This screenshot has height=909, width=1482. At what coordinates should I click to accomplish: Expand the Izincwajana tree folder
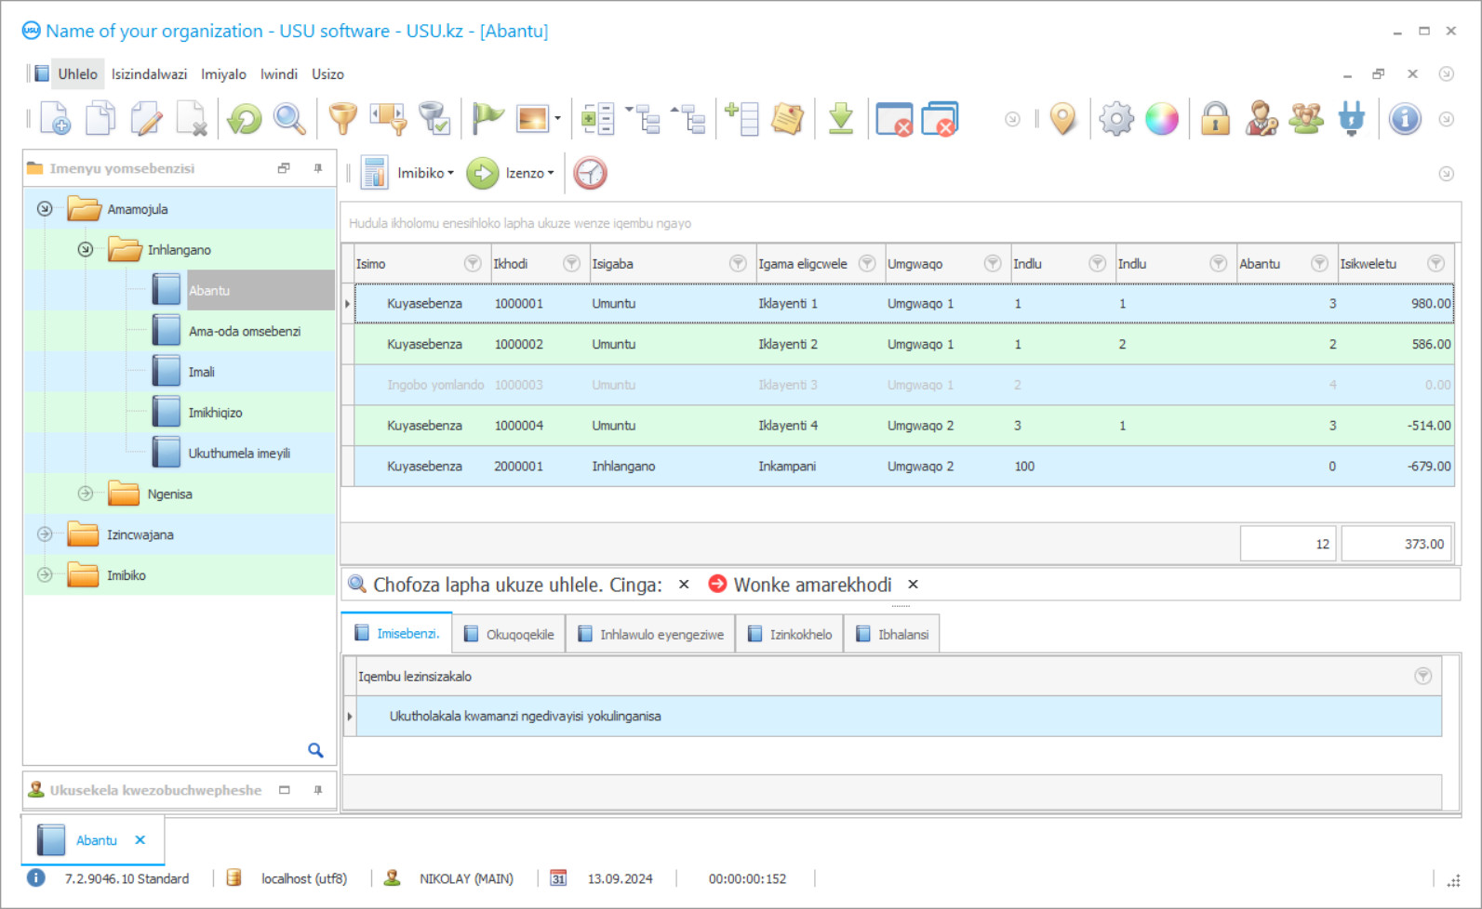(45, 534)
